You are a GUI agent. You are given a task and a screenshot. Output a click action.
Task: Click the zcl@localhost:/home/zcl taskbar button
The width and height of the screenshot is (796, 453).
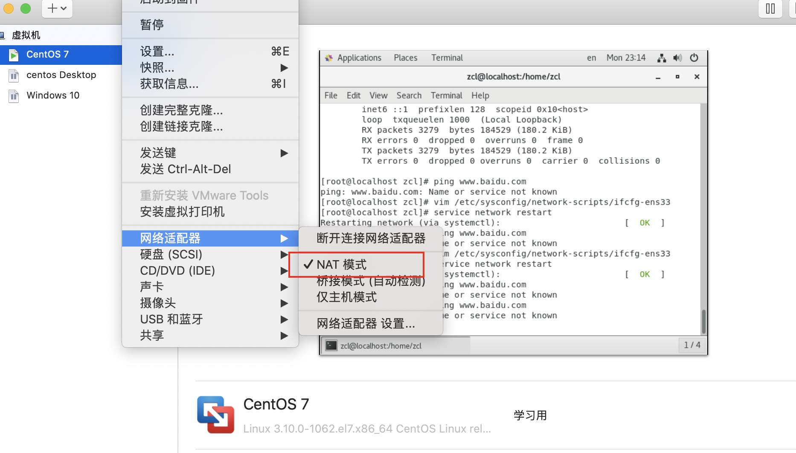(396, 346)
